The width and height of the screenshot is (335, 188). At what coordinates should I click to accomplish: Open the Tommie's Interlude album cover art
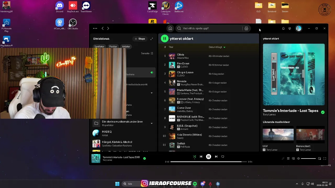294,74
